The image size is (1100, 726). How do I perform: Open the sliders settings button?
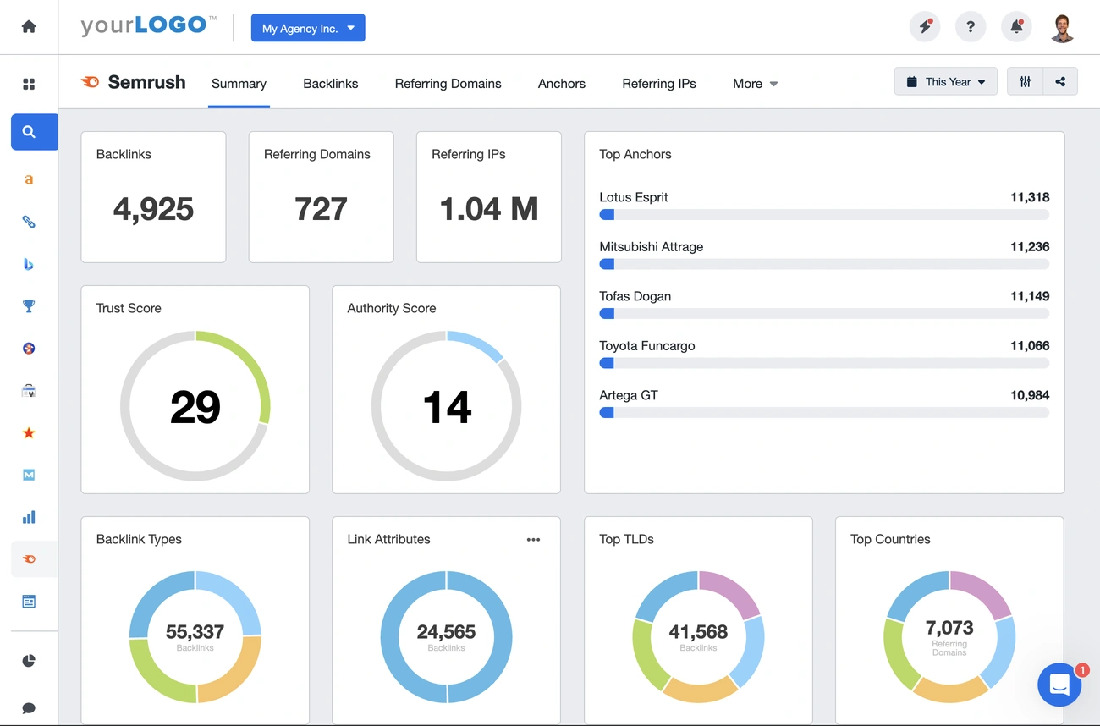1026,82
